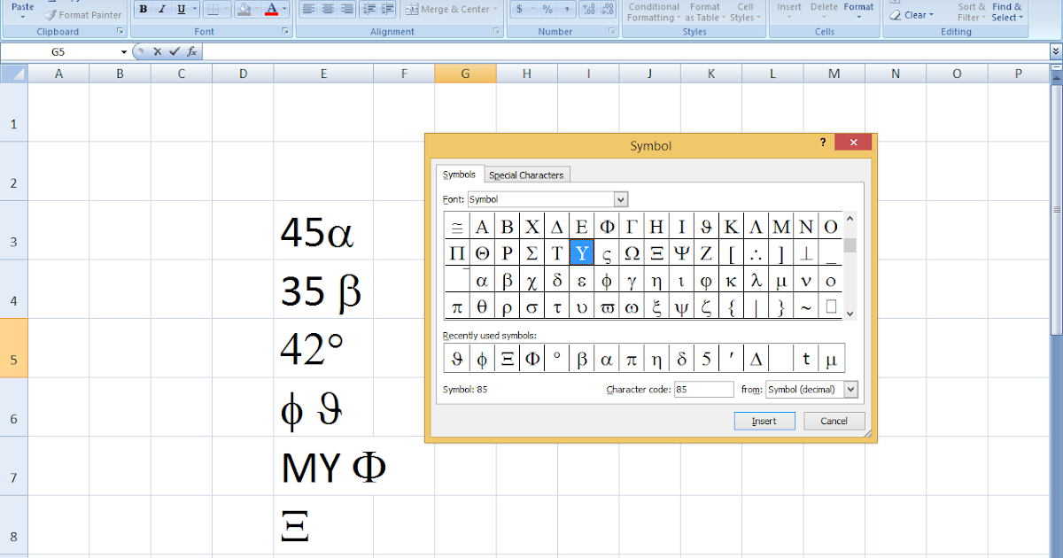Click the formula bar input

pyautogui.click(x=625, y=51)
